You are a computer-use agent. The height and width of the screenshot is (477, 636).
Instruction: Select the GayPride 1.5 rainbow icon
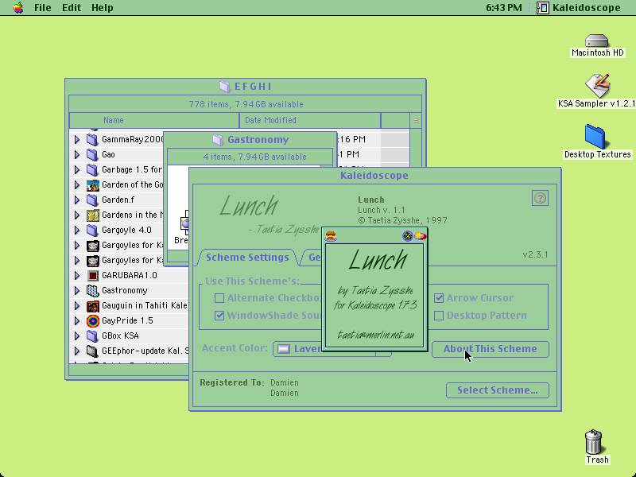coord(93,321)
